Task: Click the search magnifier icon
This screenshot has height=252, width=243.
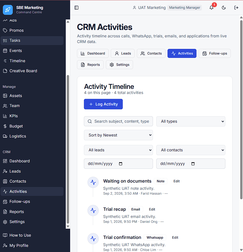Action: pyautogui.click(x=90, y=121)
